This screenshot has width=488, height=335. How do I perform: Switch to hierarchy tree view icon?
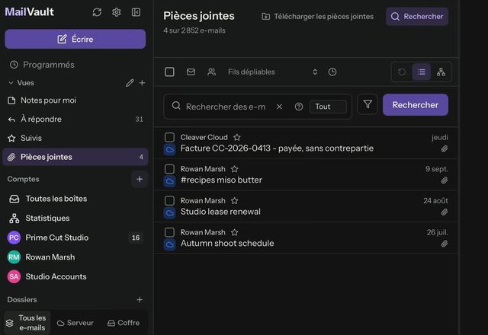coord(441,72)
